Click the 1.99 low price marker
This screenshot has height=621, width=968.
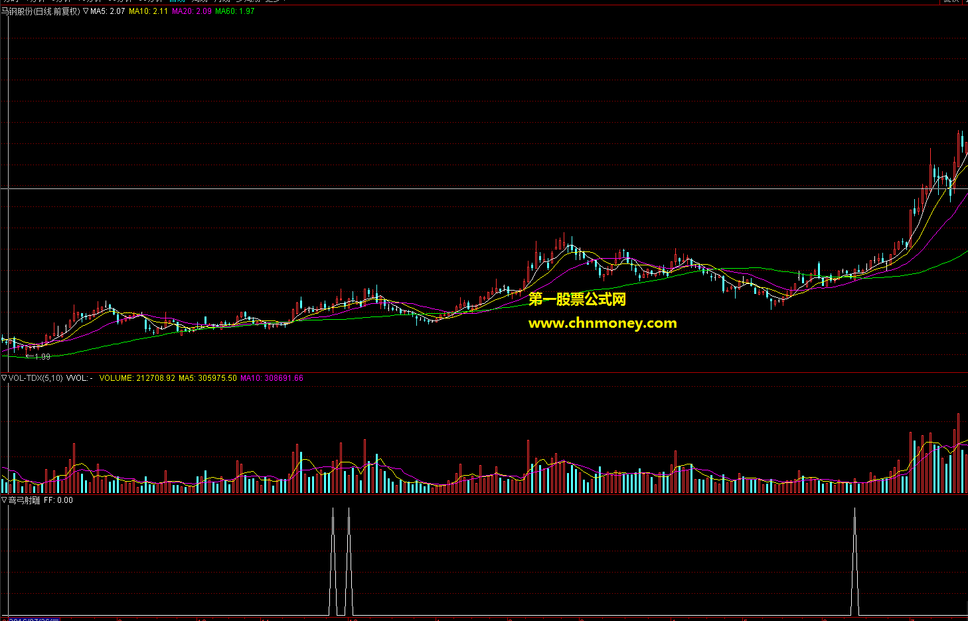click(x=38, y=356)
